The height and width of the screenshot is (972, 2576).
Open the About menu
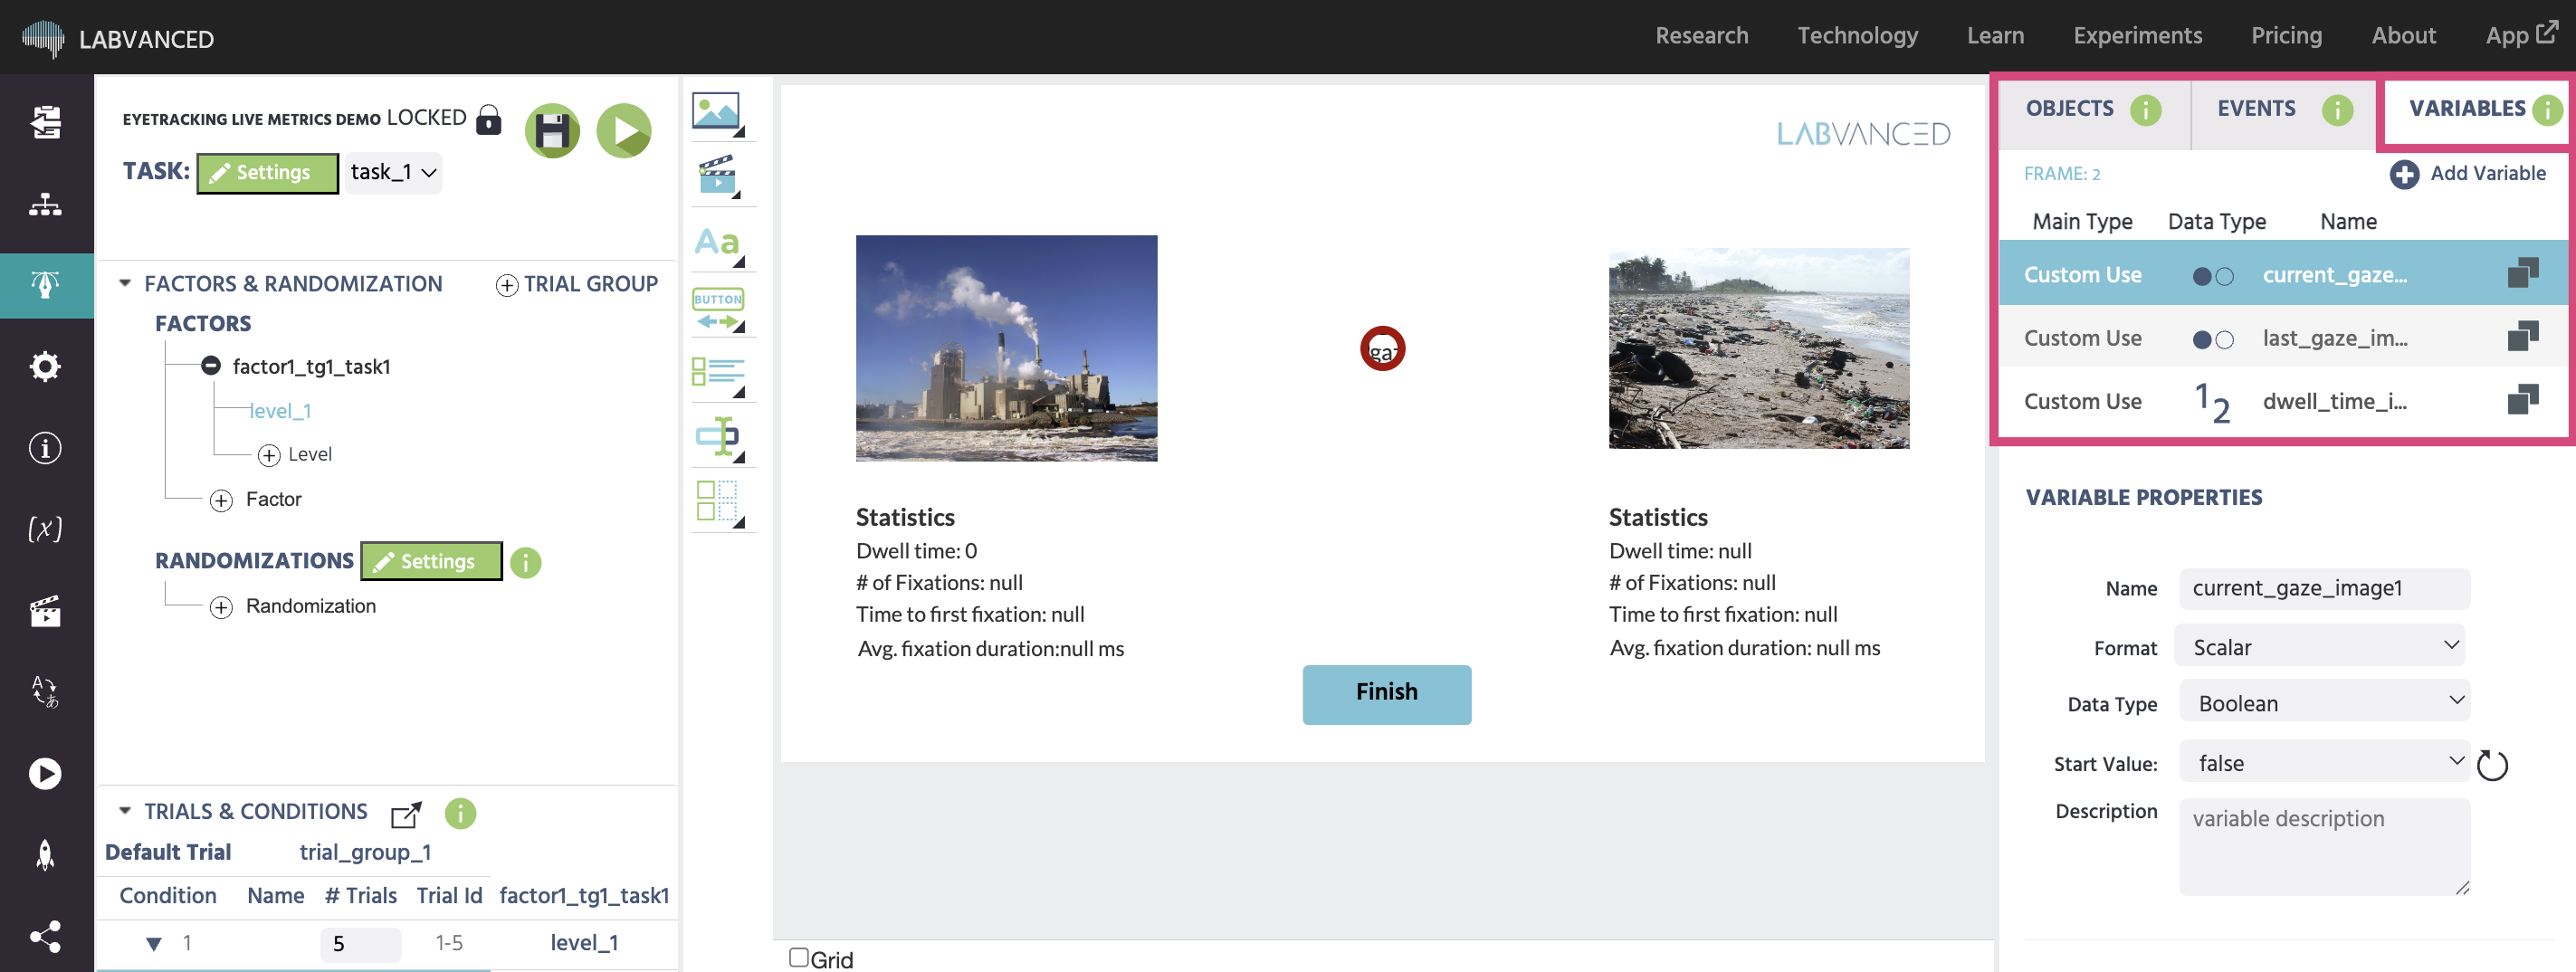(2403, 36)
